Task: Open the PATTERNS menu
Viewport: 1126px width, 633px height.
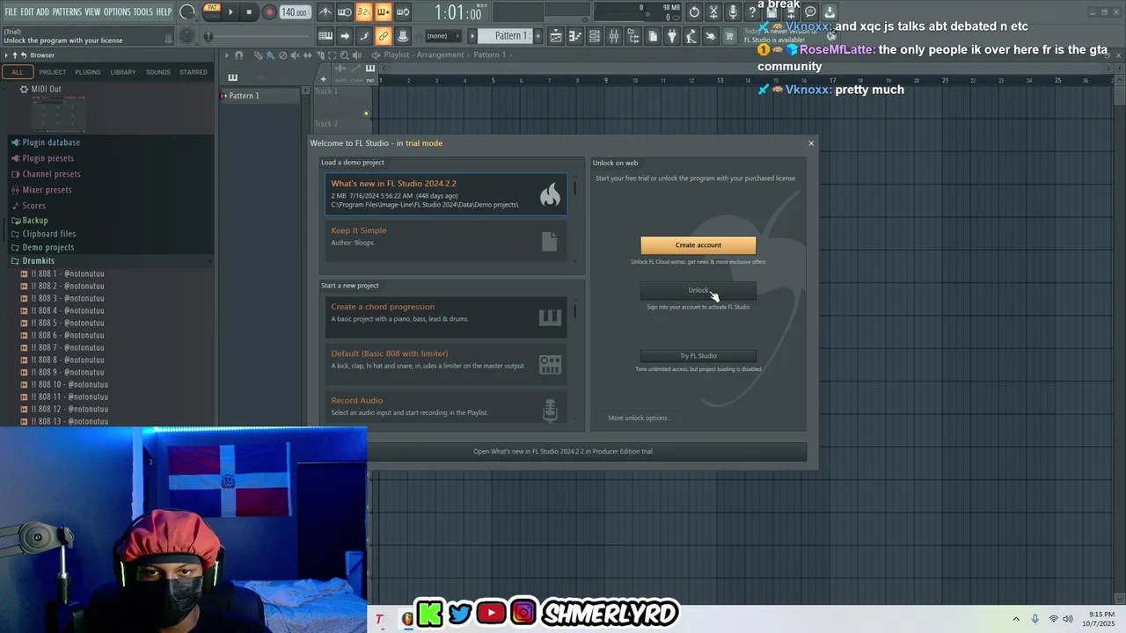Action: pos(67,11)
